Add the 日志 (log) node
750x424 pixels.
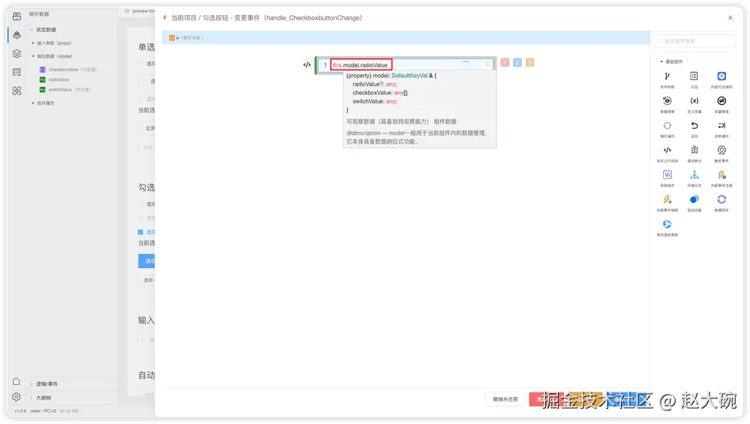click(x=694, y=76)
